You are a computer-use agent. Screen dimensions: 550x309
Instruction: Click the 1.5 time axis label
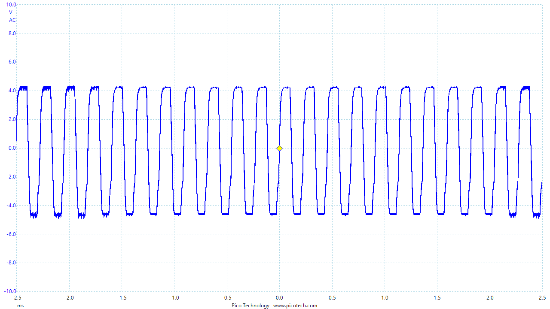[x=437, y=298]
